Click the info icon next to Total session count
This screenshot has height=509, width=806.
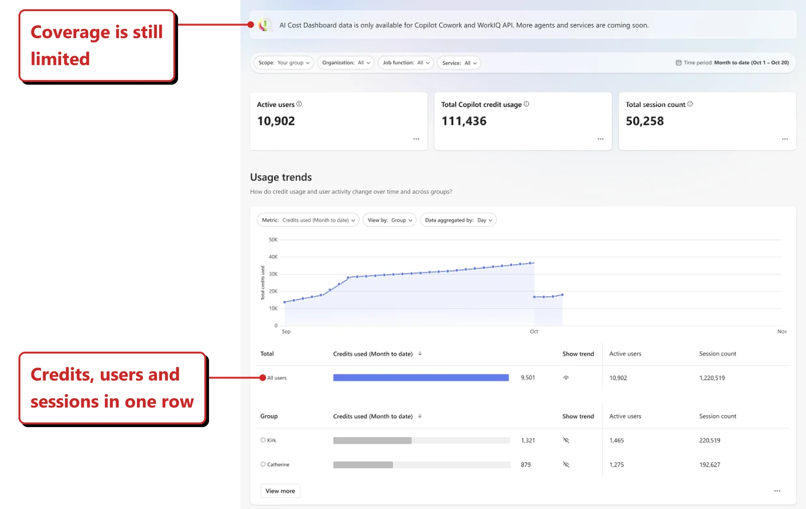click(x=690, y=104)
